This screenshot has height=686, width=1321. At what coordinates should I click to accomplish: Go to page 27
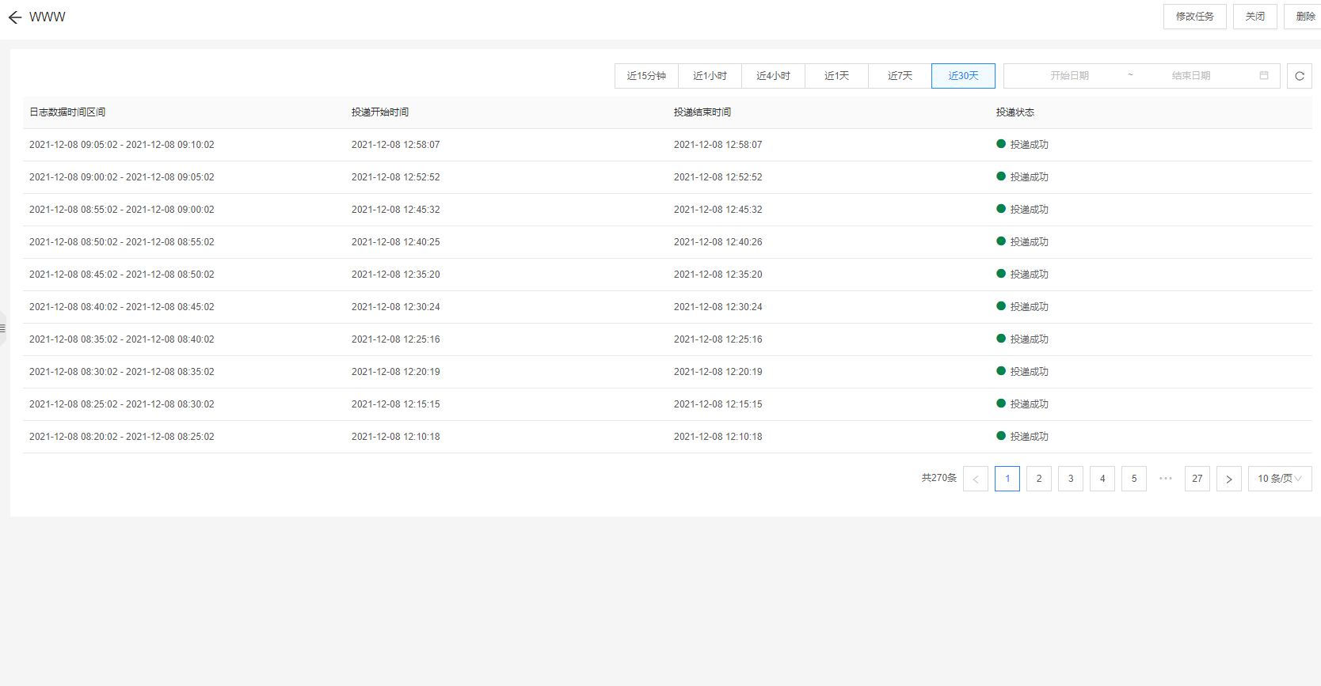pyautogui.click(x=1197, y=479)
